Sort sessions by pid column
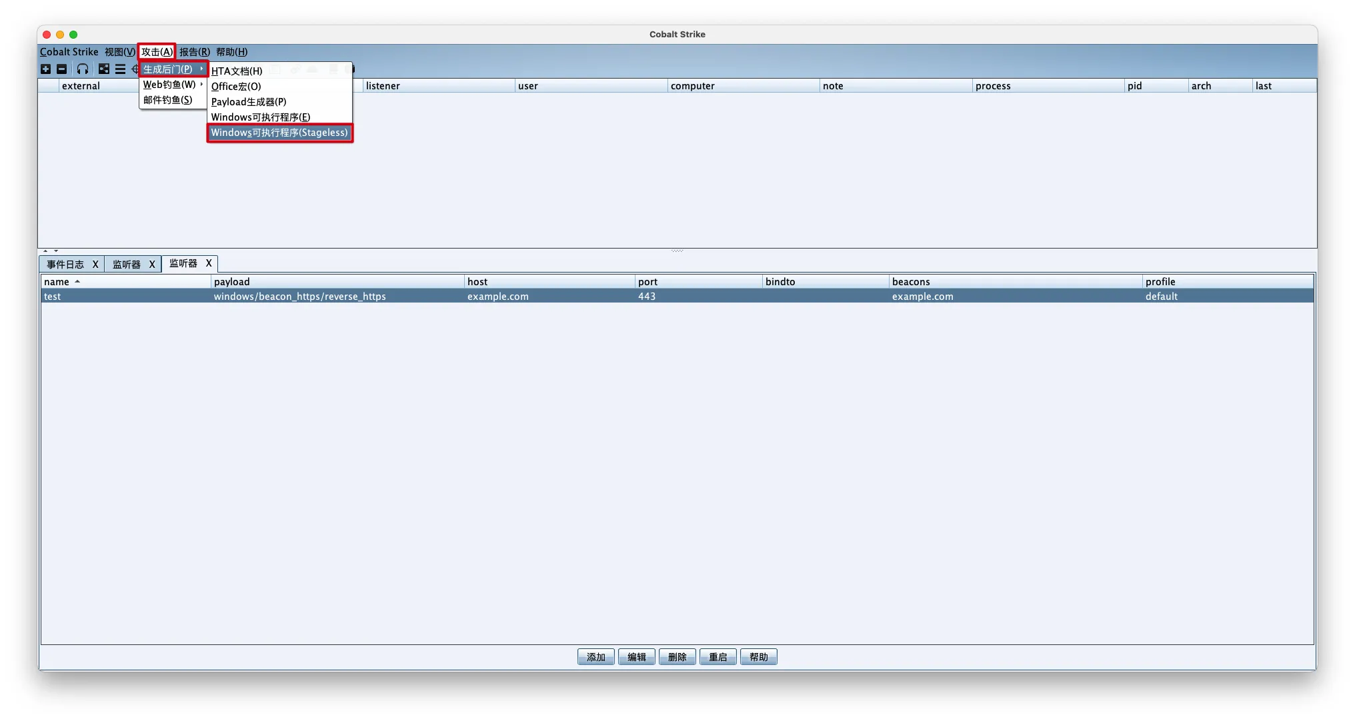 (x=1156, y=86)
